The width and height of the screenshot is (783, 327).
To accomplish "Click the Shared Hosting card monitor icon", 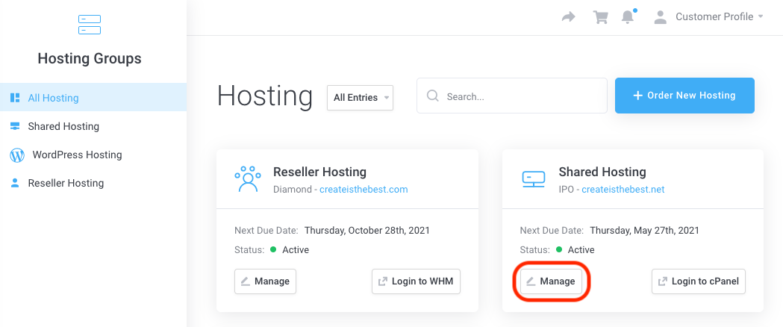I will [533, 180].
